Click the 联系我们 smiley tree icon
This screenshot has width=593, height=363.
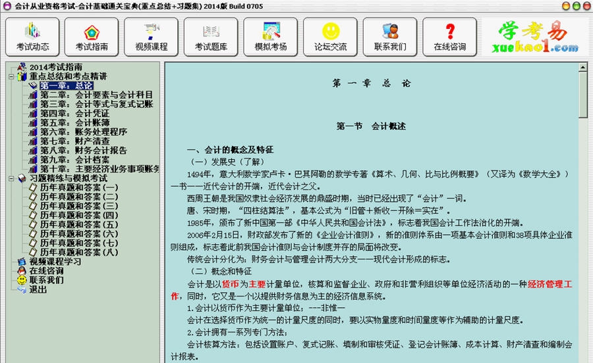tap(22, 279)
